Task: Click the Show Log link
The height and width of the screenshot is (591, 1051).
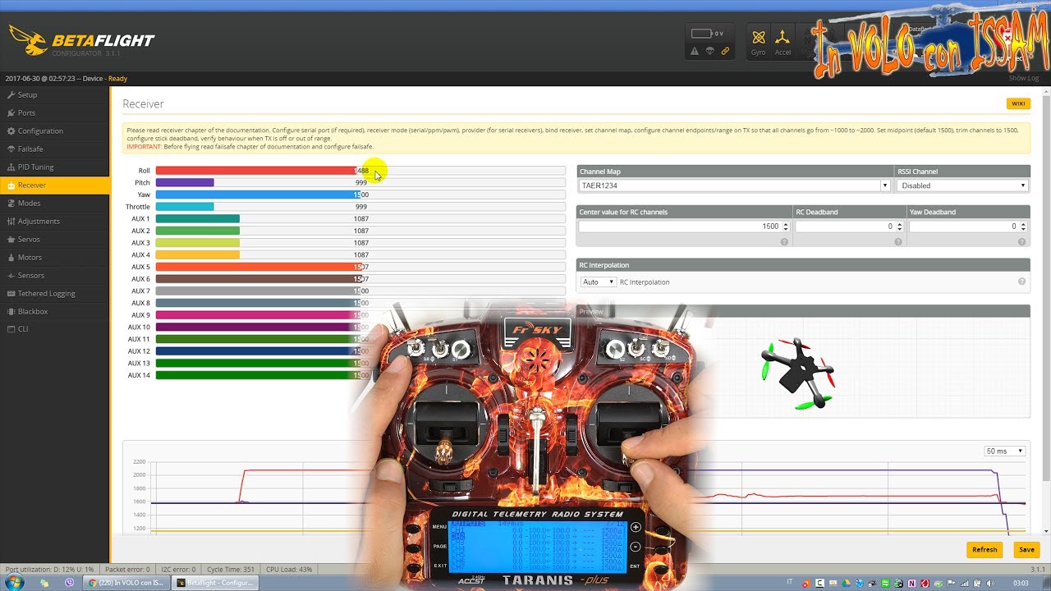Action: tap(1023, 78)
